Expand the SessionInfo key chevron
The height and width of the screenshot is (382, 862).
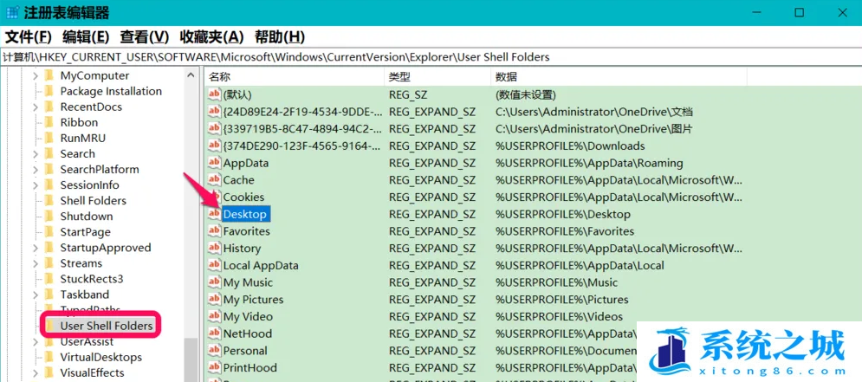click(x=36, y=185)
